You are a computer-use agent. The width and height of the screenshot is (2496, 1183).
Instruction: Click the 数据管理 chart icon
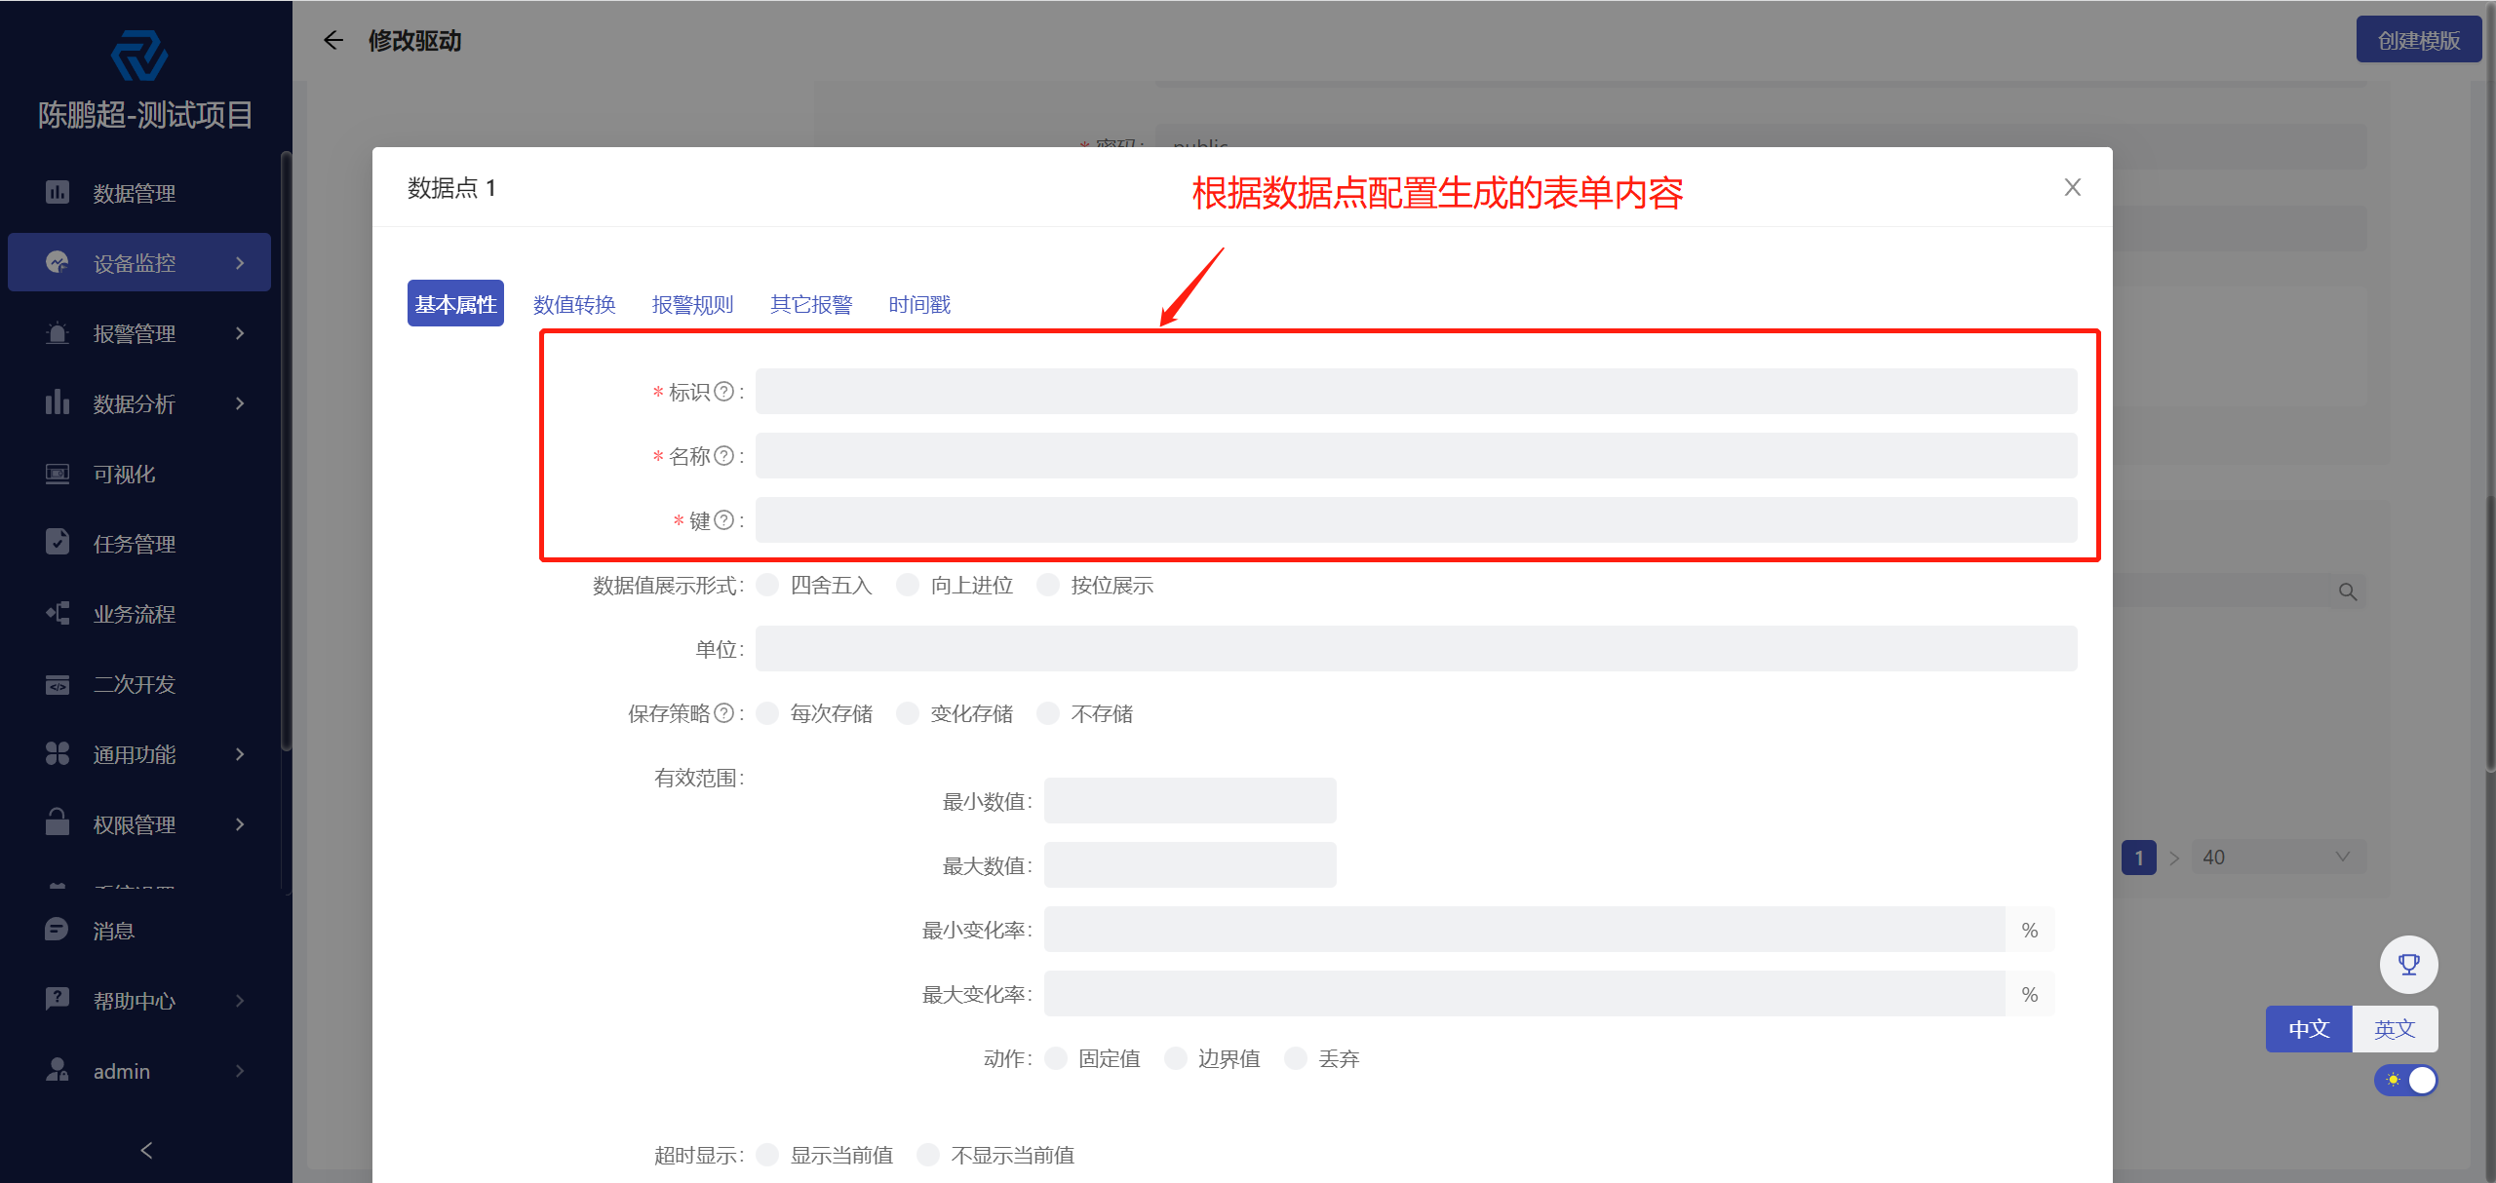pyautogui.click(x=58, y=193)
